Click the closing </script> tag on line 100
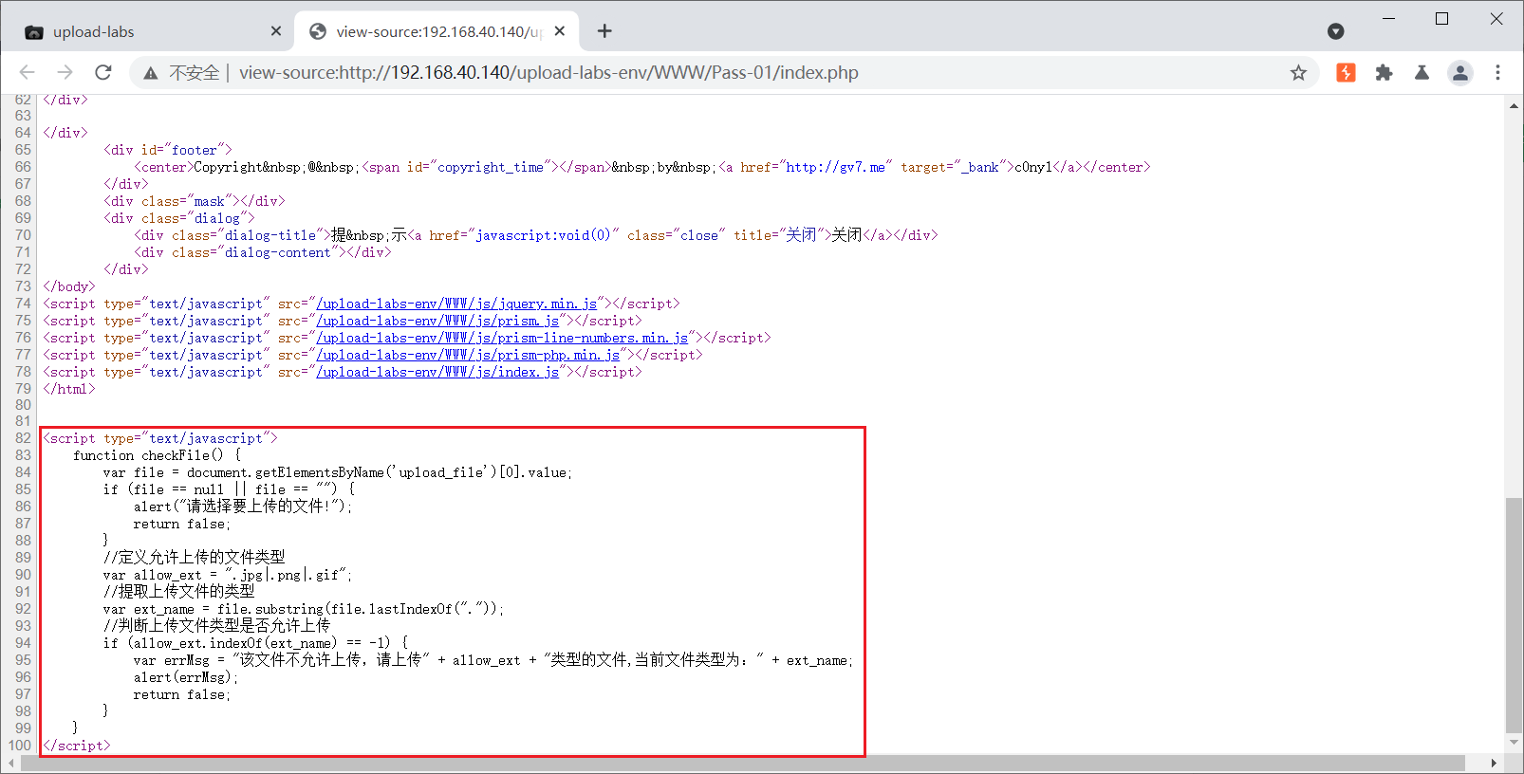This screenshot has width=1524, height=774. point(77,746)
